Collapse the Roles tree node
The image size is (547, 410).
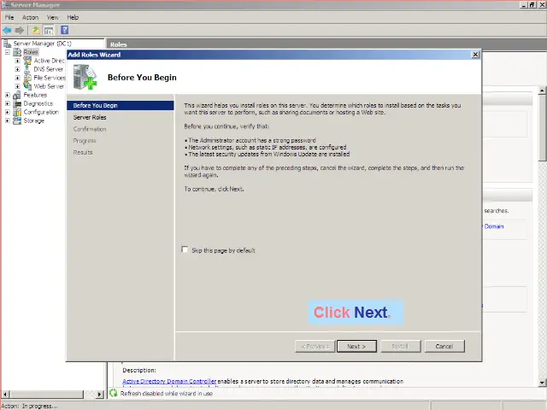coord(8,52)
